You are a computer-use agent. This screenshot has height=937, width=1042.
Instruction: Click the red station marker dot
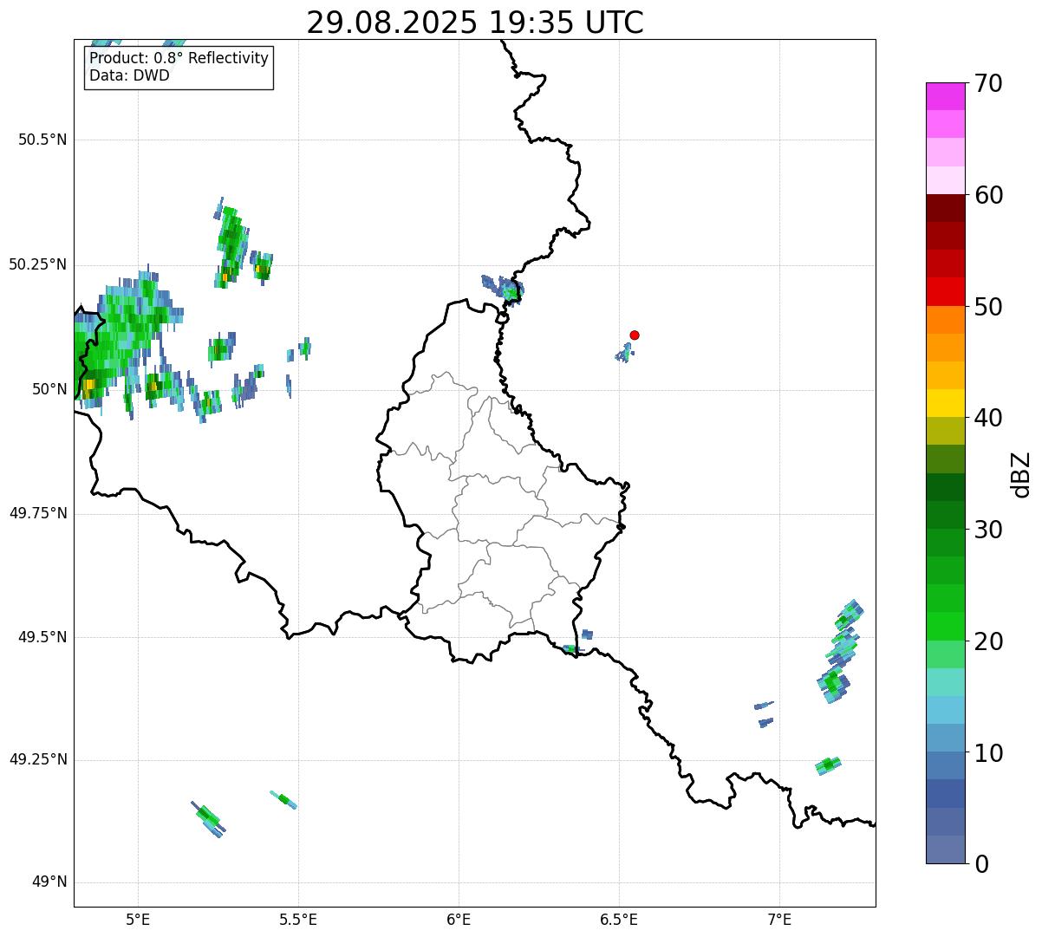tap(635, 335)
